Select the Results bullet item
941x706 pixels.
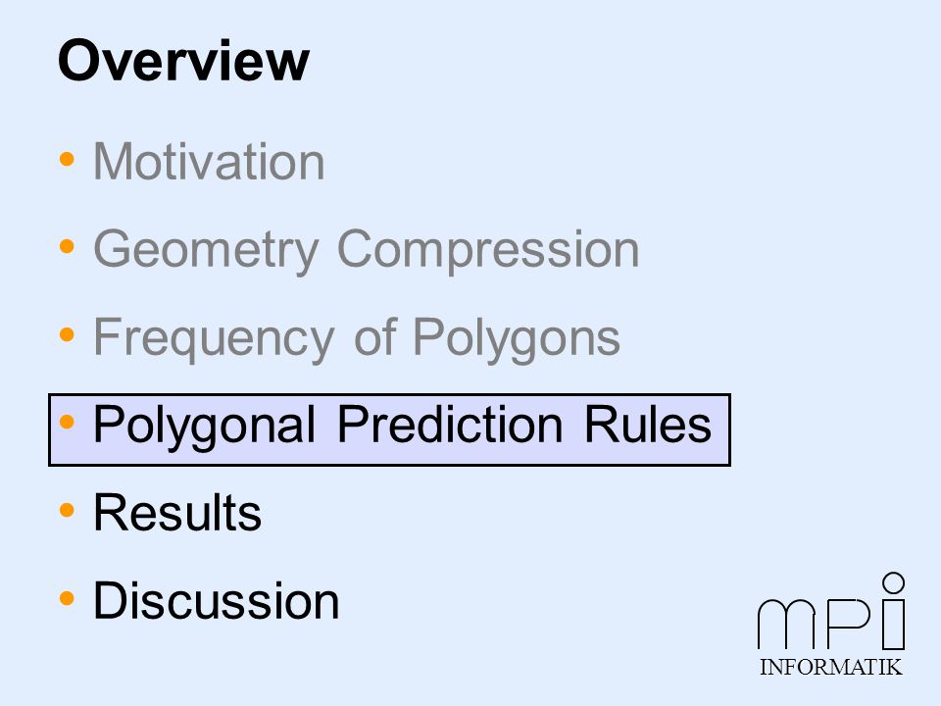coord(177,513)
